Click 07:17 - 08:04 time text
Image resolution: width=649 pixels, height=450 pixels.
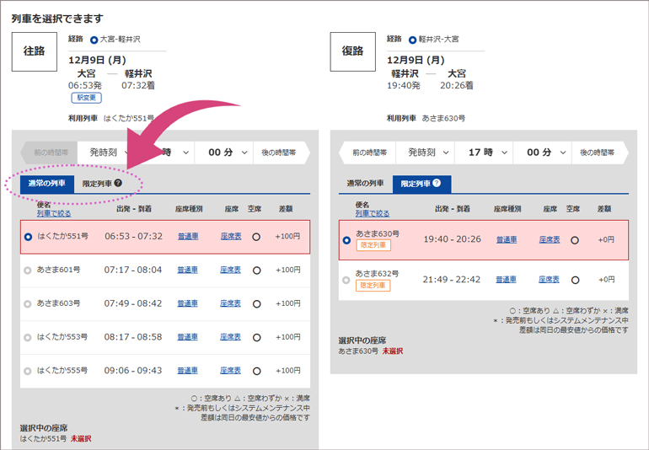tap(133, 270)
